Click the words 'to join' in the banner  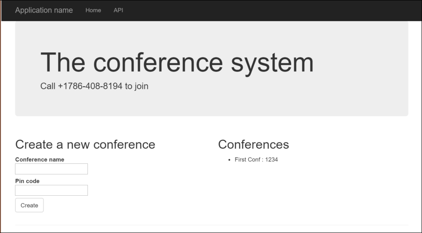click(x=137, y=86)
